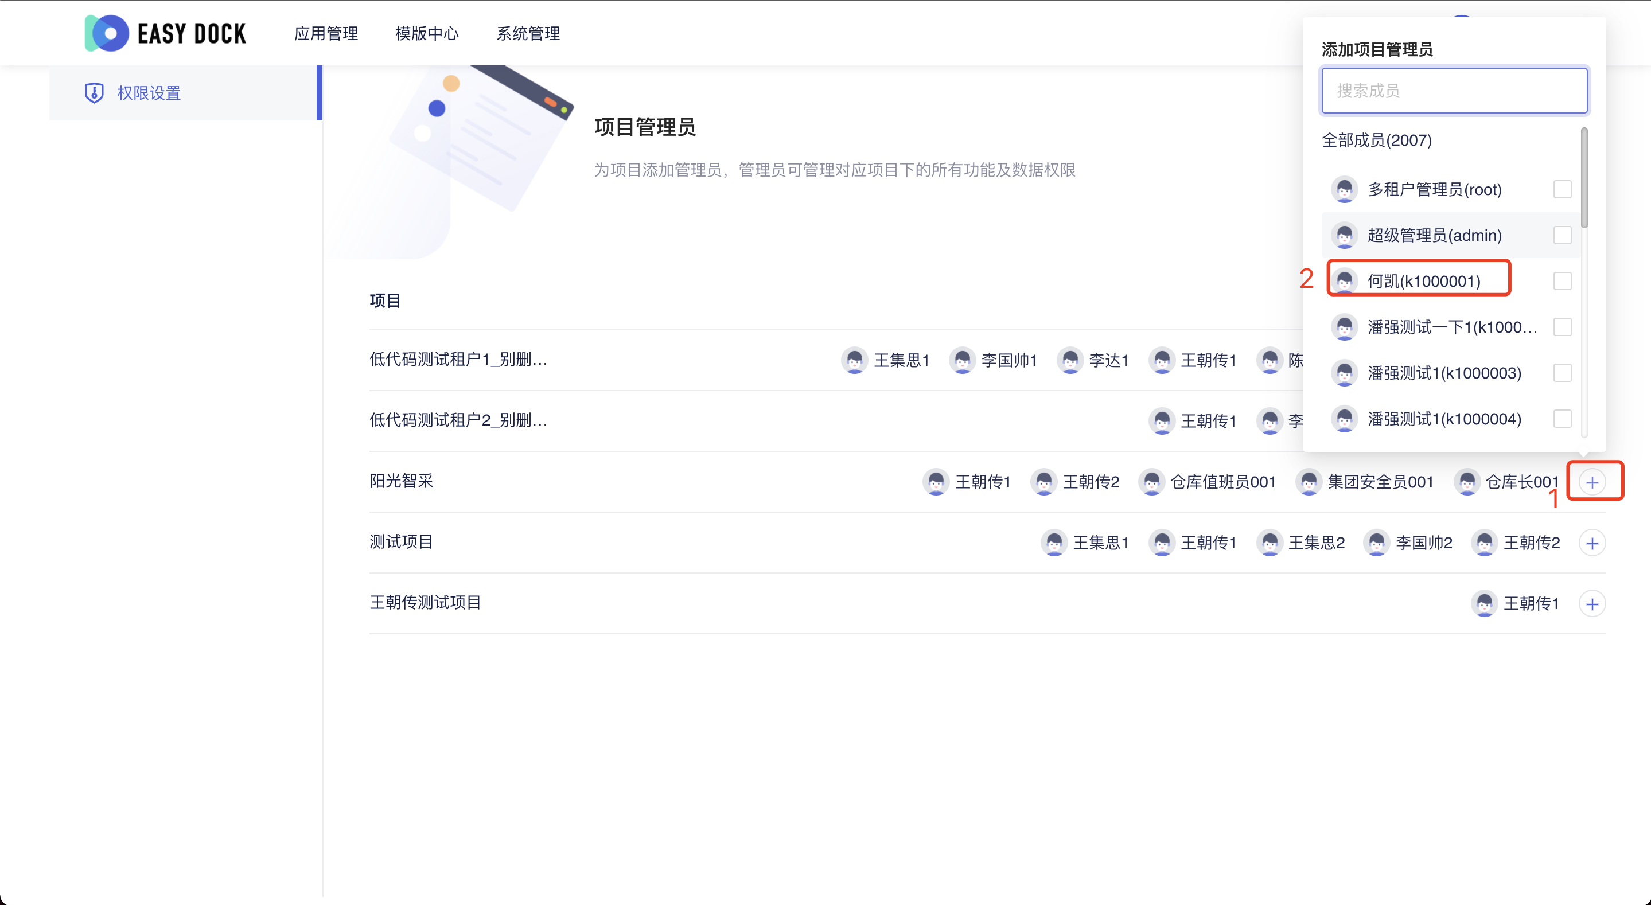The width and height of the screenshot is (1651, 905).
Task: Open the 应用管理 menu
Action: [x=326, y=33]
